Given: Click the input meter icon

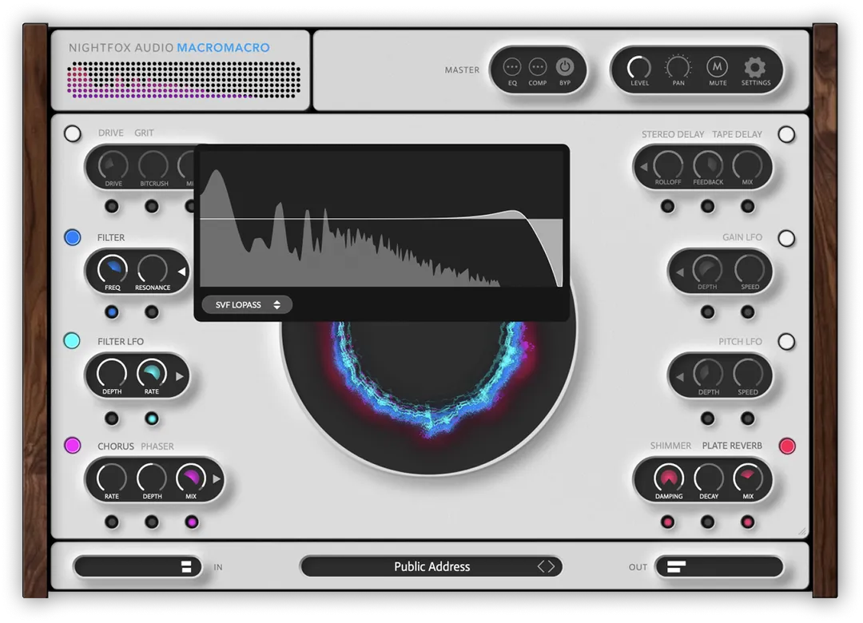Looking at the screenshot, I should coord(186,567).
